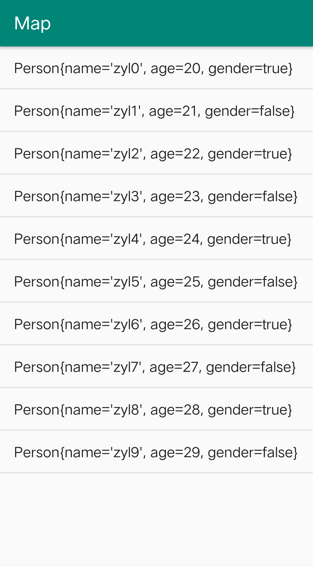Image resolution: width=313 pixels, height=567 pixels.
Task: Choose the row with name zyl3
Action: click(x=156, y=197)
